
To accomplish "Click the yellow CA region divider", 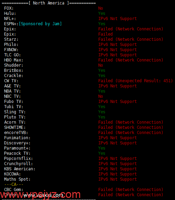I will (x=14, y=184).
